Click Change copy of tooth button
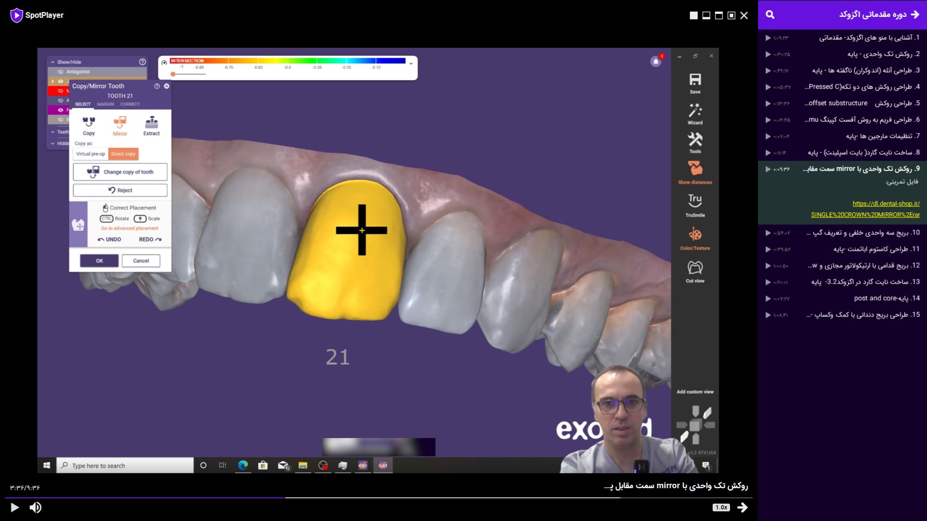Viewport: 927px width, 521px height. pyautogui.click(x=120, y=172)
